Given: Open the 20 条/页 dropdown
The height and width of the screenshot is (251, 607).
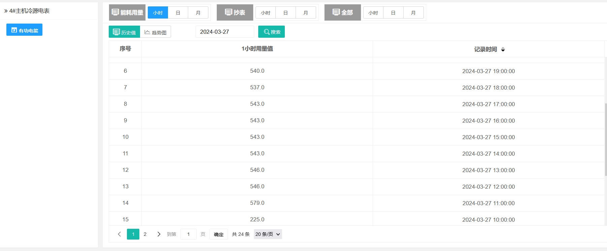Looking at the screenshot, I should point(268,234).
